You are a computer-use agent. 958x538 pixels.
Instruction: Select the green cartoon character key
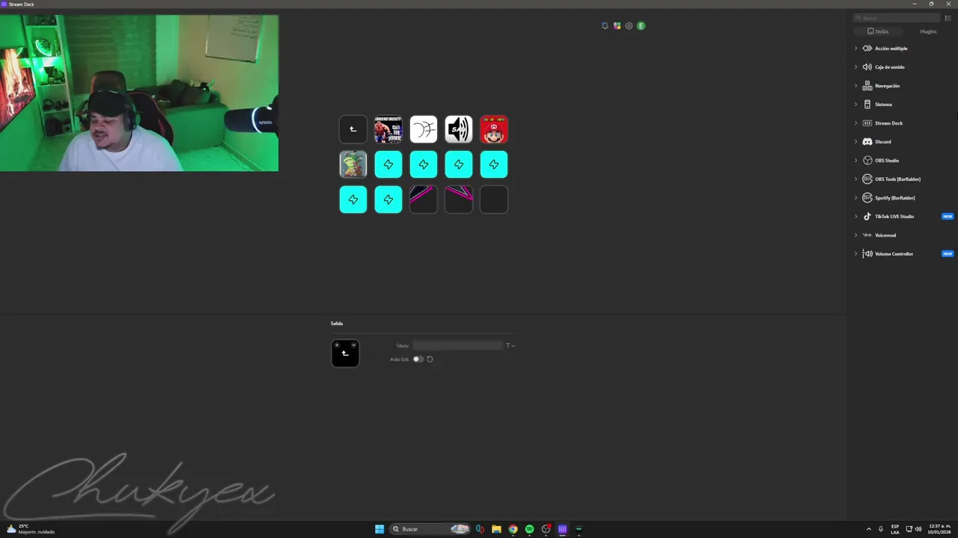(x=353, y=164)
